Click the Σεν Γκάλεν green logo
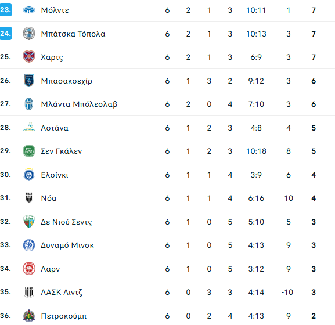Viewport: 335px width, 325px height. (x=29, y=151)
